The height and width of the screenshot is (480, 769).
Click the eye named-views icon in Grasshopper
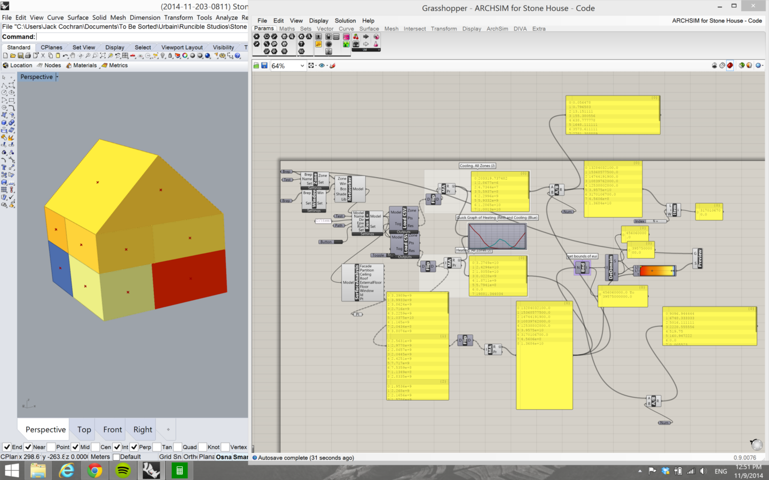pos(322,66)
